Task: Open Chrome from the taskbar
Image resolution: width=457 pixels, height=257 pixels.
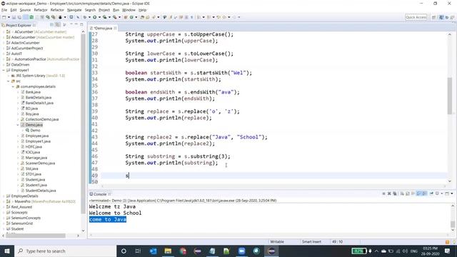Action: 183,251
